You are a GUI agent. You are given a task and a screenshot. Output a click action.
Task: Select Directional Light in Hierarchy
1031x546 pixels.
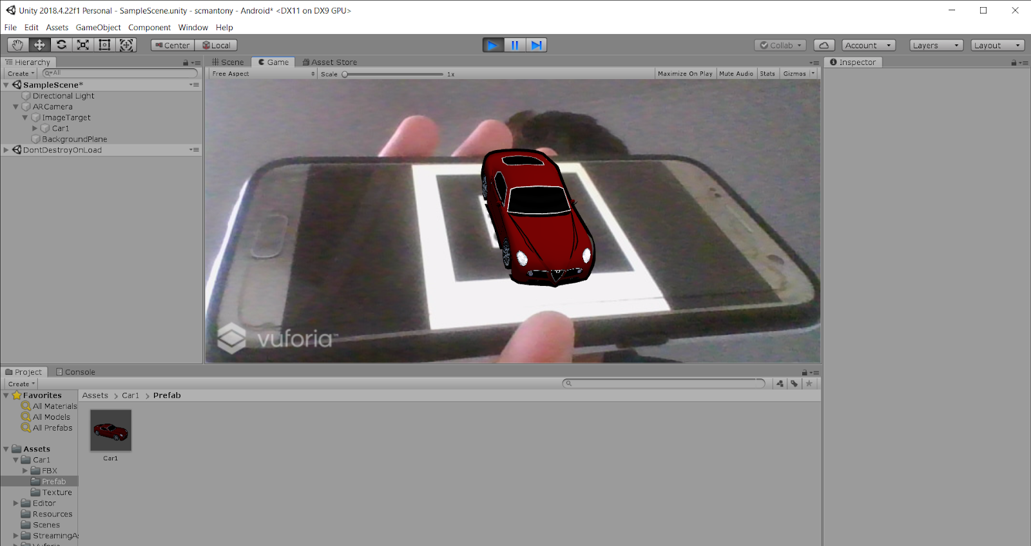63,96
